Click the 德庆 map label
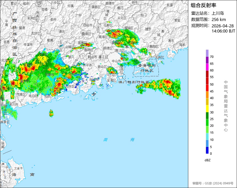 tap(62, 31)
